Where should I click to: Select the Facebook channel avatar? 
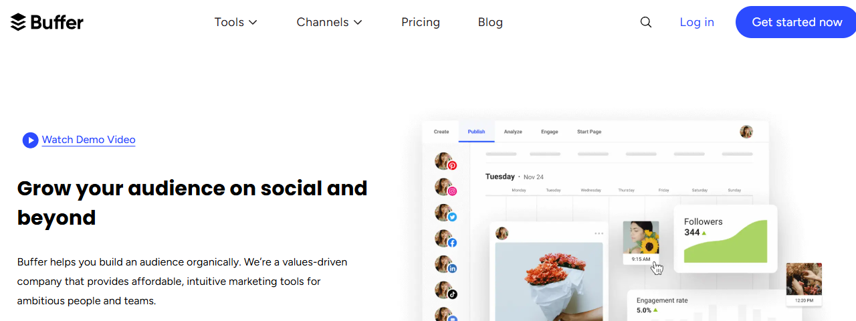(x=445, y=239)
